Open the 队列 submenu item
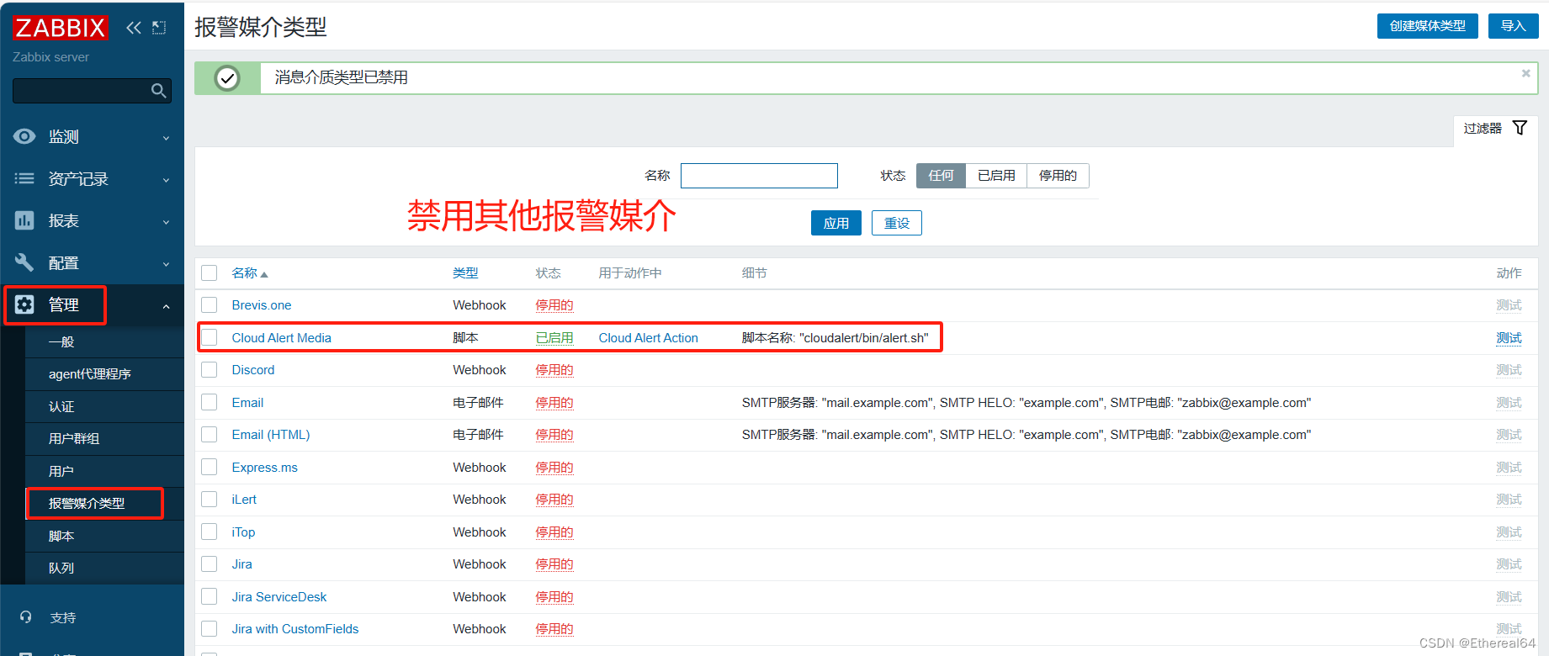This screenshot has width=1549, height=656. (104, 568)
